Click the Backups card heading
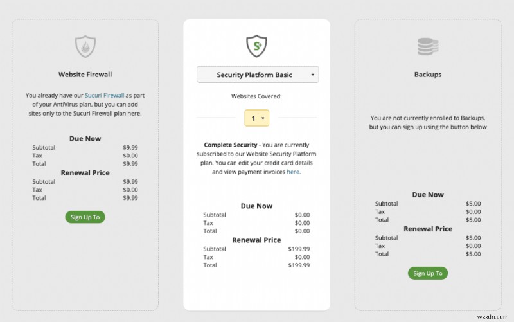 point(428,75)
